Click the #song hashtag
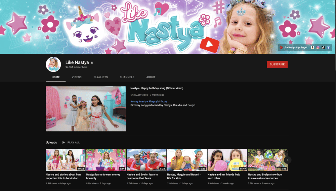This screenshot has width=336, height=191. pos(134,101)
